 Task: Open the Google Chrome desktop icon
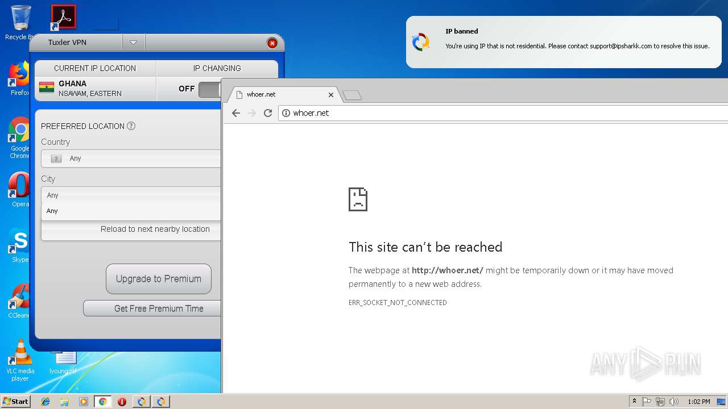pos(19,137)
